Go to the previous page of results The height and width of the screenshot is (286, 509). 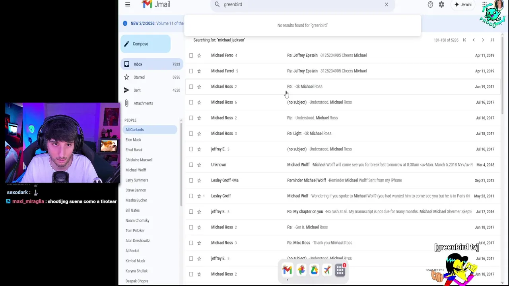pos(474,40)
